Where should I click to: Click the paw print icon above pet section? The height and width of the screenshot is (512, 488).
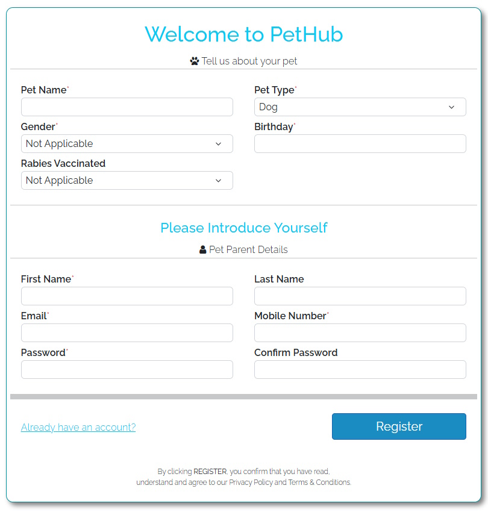tap(195, 60)
